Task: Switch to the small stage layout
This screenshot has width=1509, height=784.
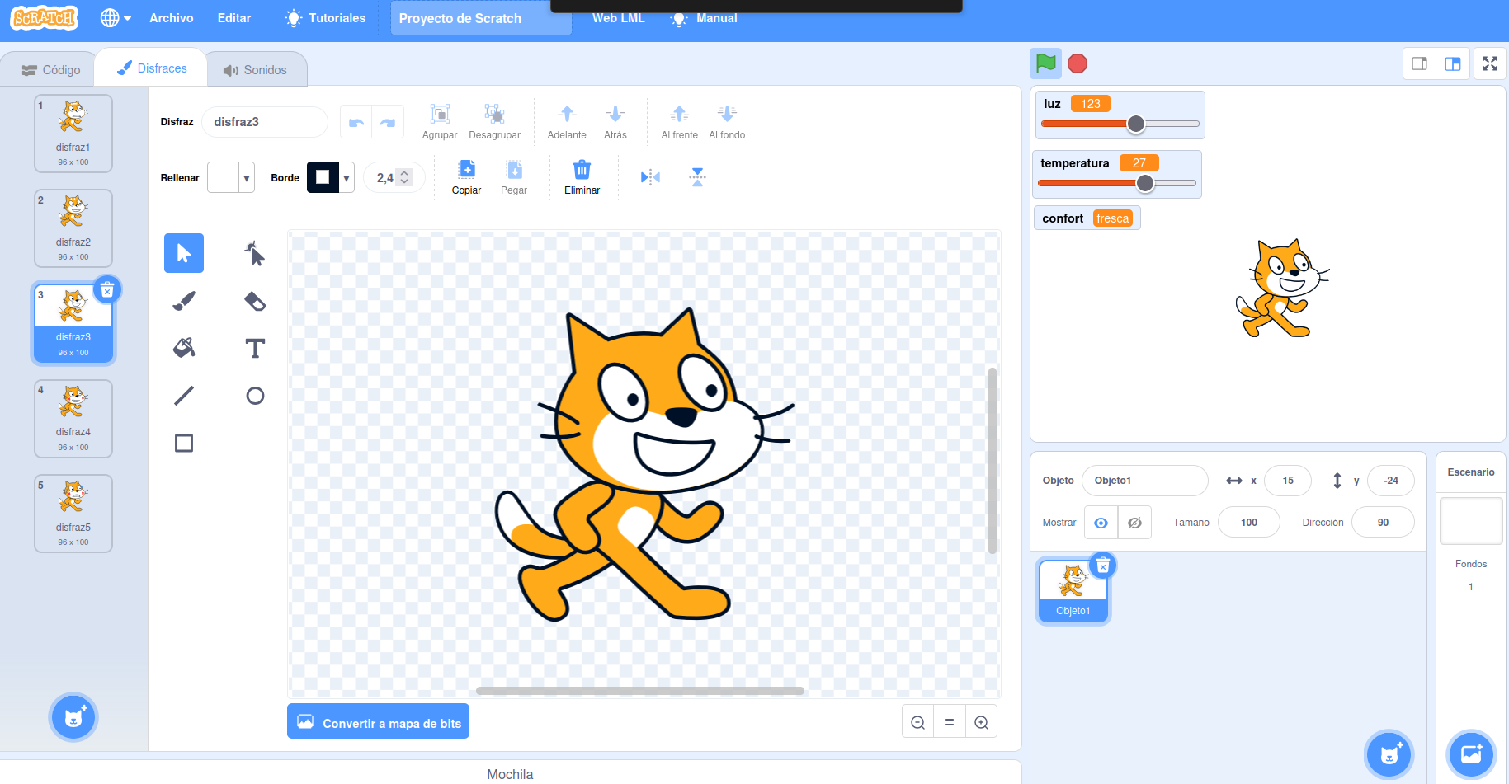Action: [x=1419, y=63]
